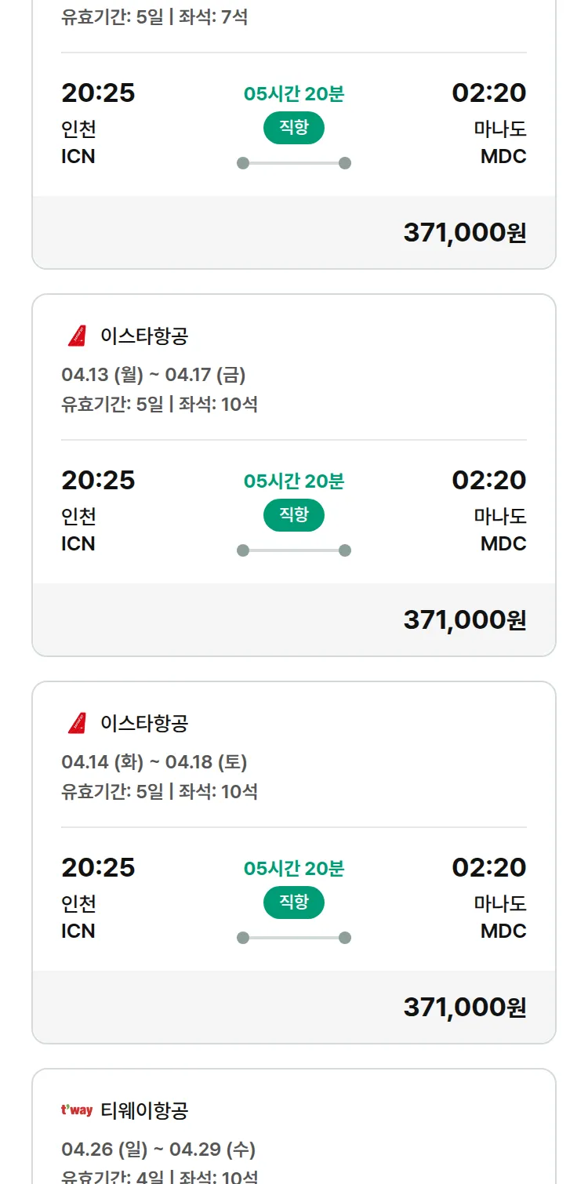This screenshot has height=1184, width=588.
Task: Click the 04.26 (일) ~ 04.29 (수) date range
Action: [x=158, y=1149]
